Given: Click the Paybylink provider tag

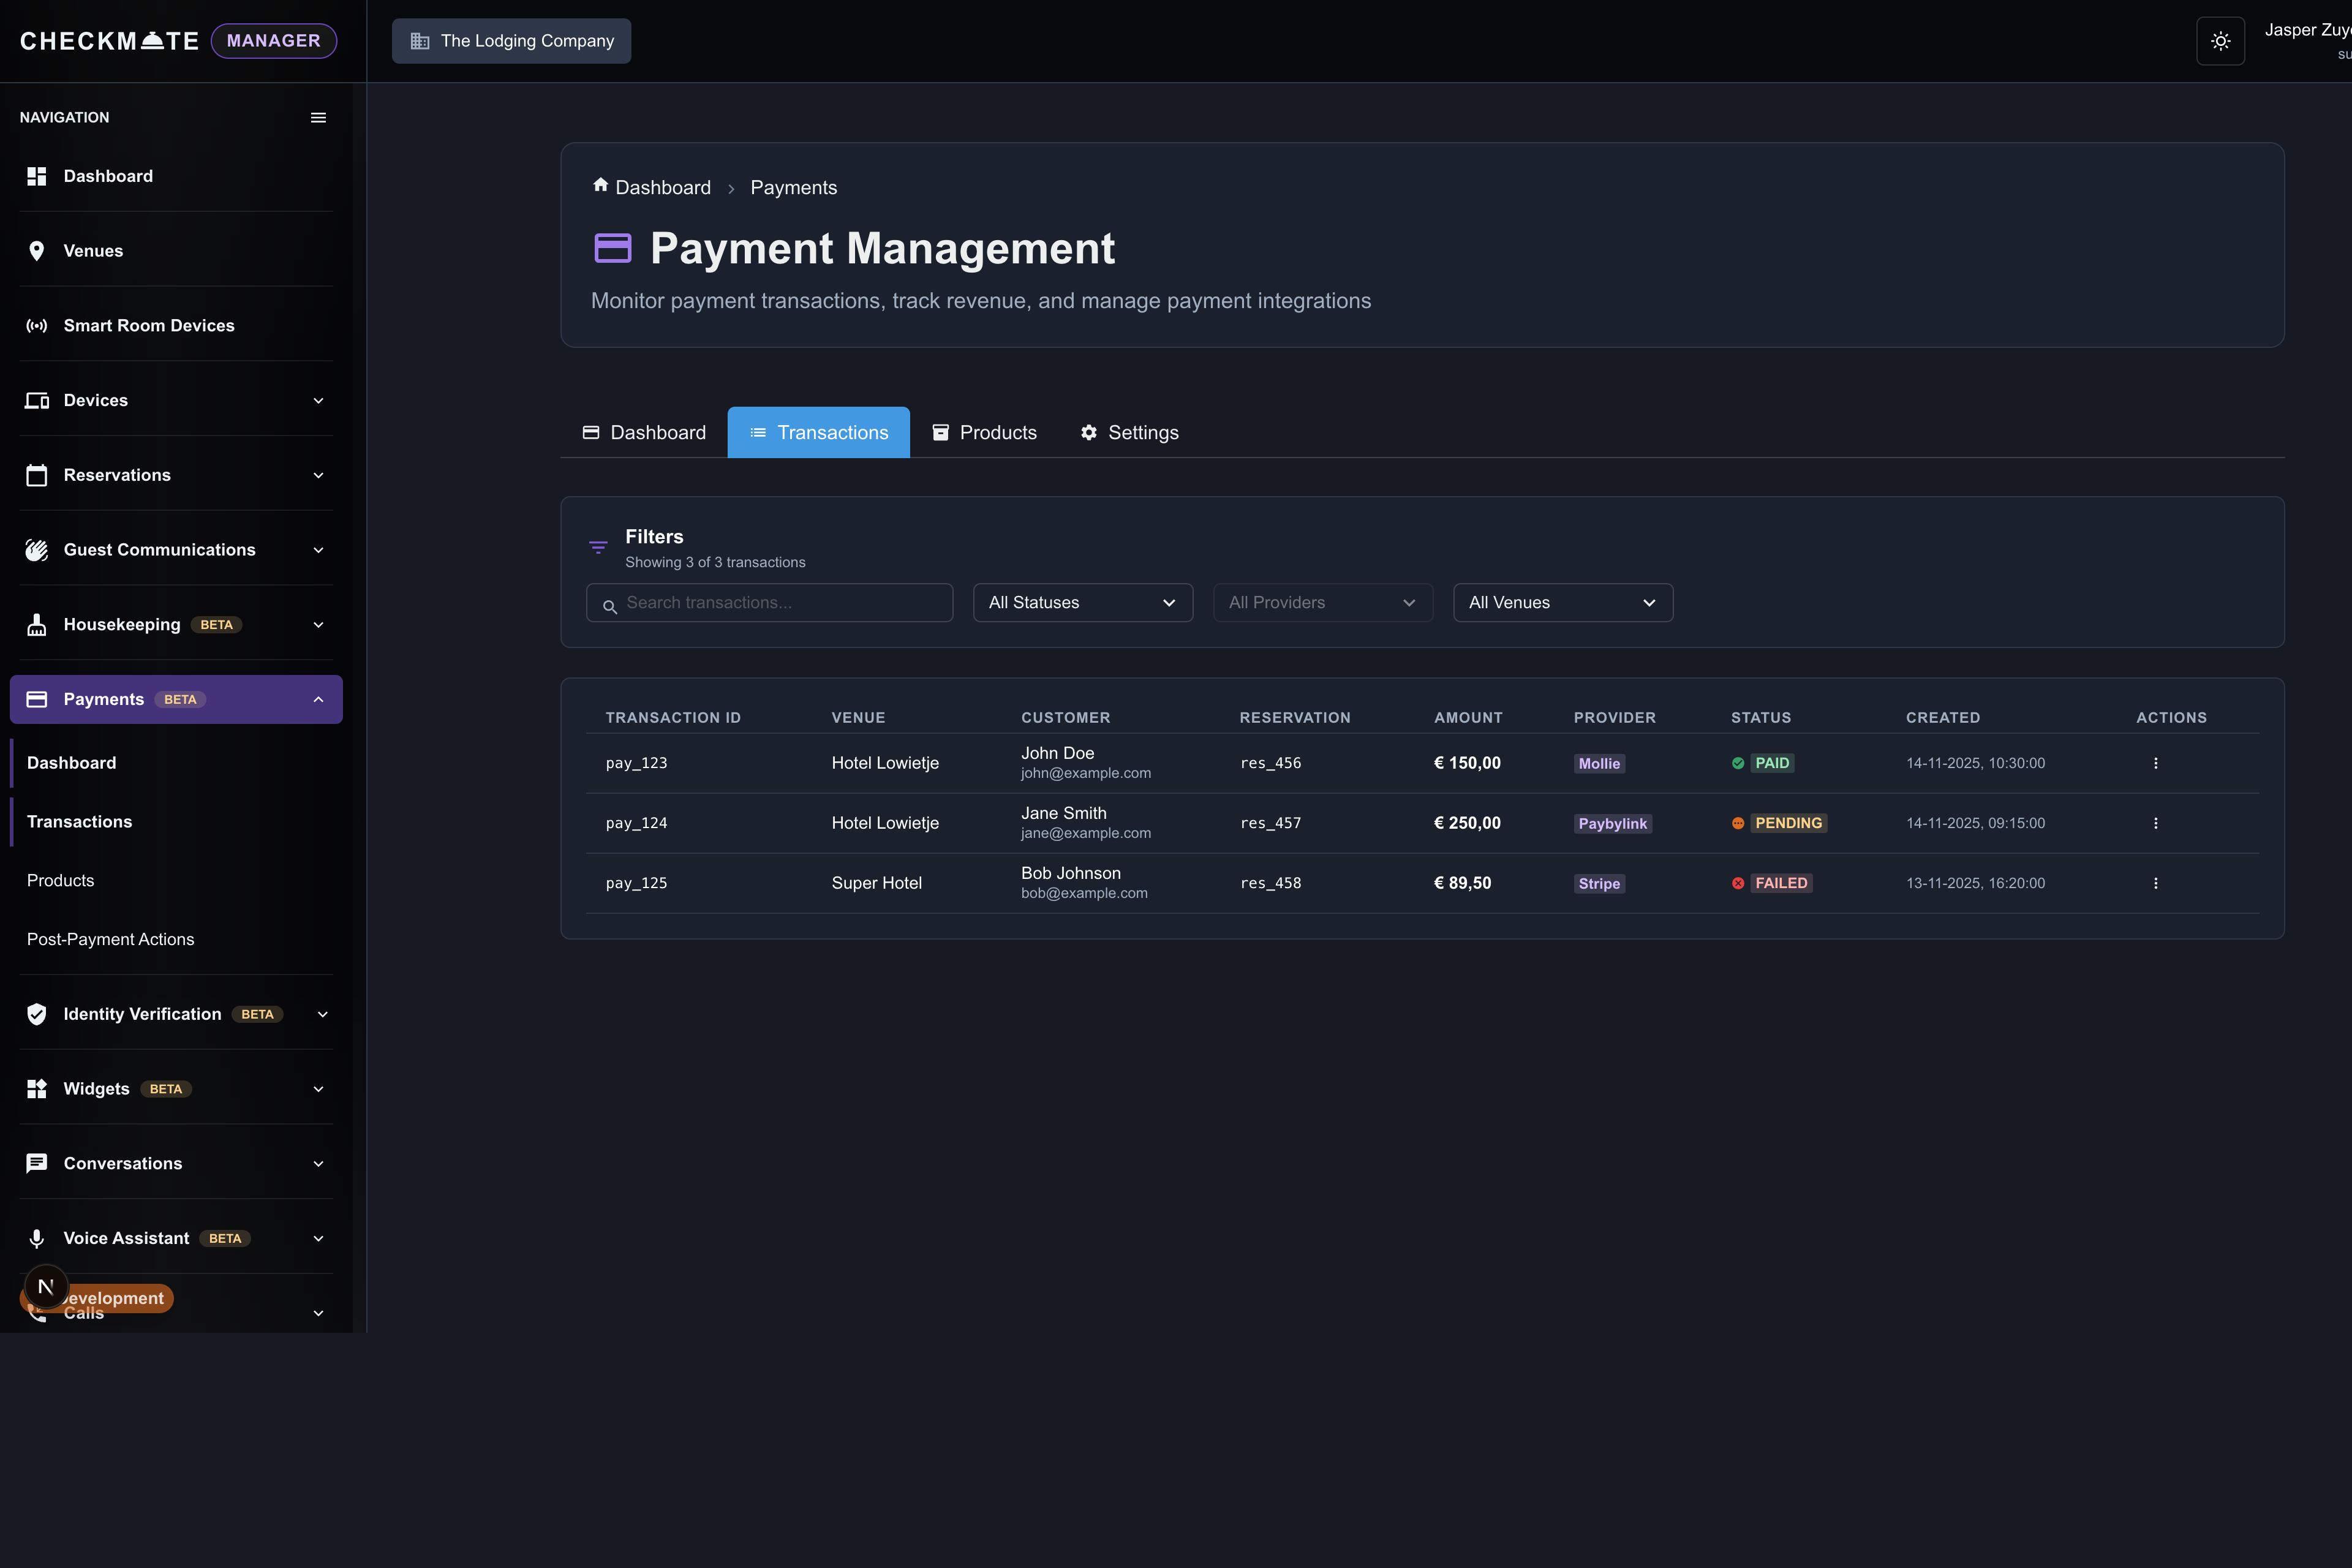Looking at the screenshot, I should 1612,824.
